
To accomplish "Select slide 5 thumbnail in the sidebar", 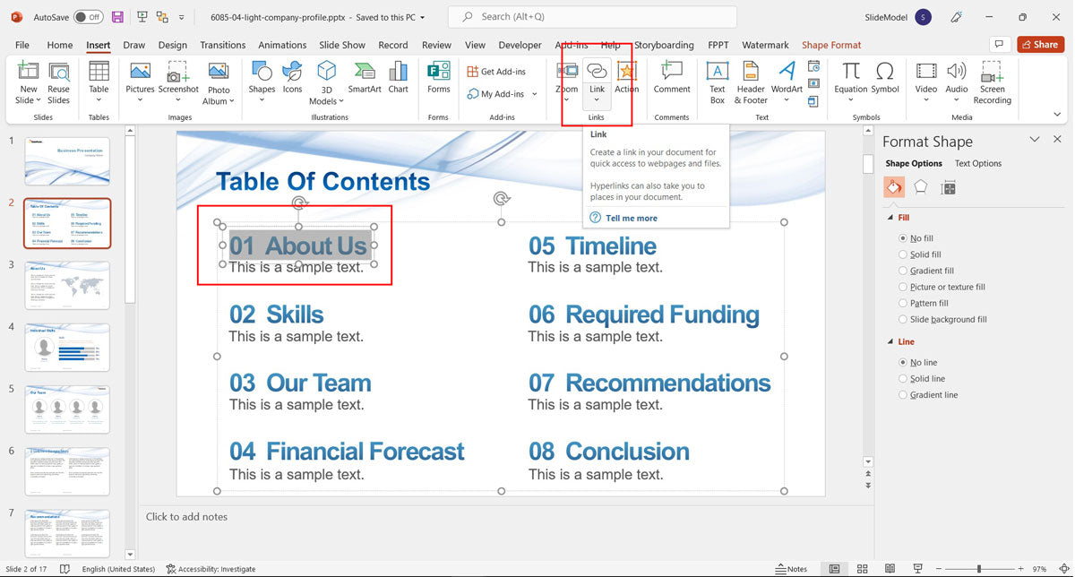I will click(66, 409).
